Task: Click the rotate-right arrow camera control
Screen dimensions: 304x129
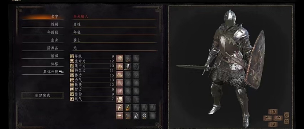Action: (278, 118)
